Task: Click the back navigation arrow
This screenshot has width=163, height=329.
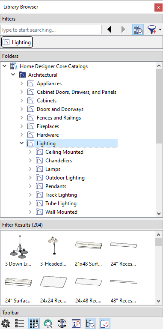Action: tap(109, 30)
